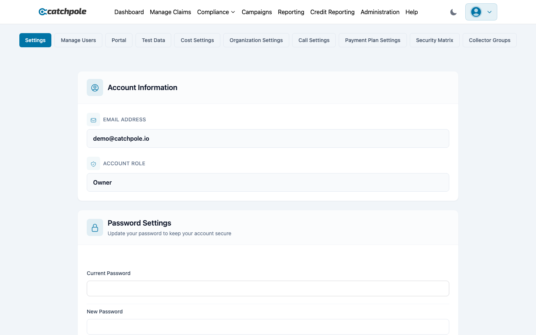
Task: View the Security Matrix tab
Action: pos(434,40)
